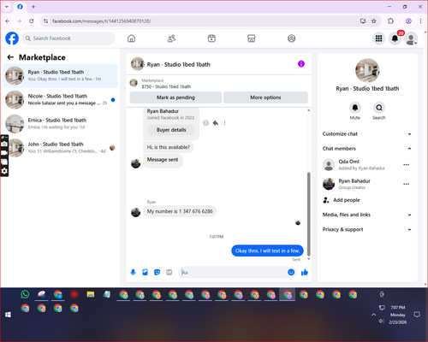428x342 pixels.
Task: Collapse the Chat members section
Action: 367,149
